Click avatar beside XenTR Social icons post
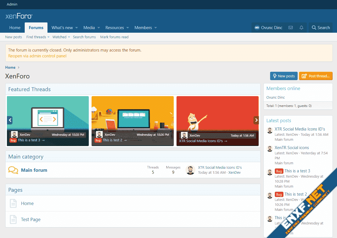 pos(270,149)
